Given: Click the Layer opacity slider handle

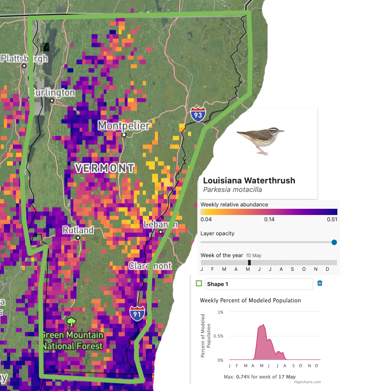Looking at the screenshot, I should click(334, 242).
